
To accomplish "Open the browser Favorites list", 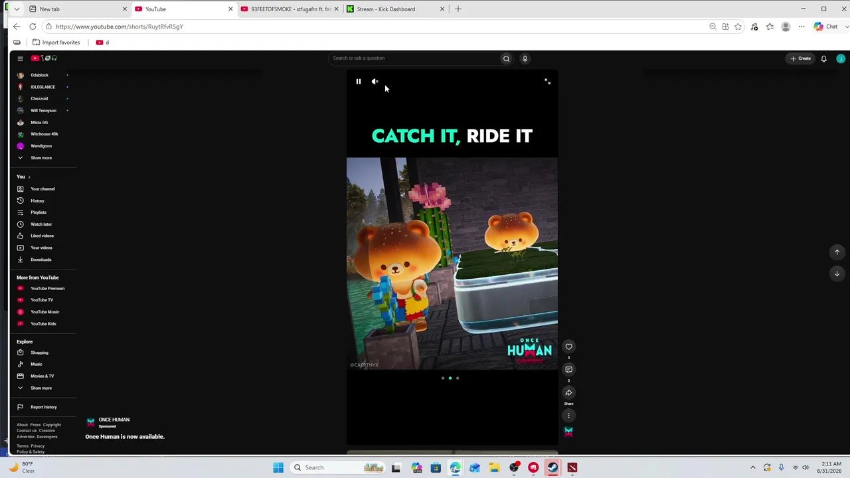I will pyautogui.click(x=770, y=27).
